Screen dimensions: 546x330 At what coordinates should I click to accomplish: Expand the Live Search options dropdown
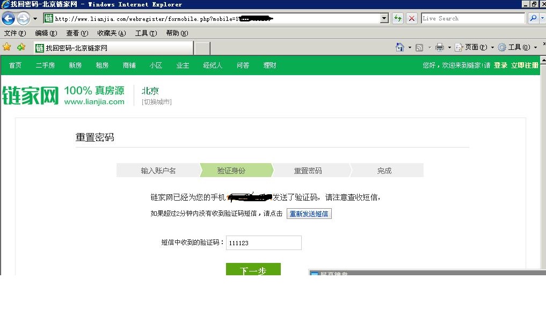543,18
